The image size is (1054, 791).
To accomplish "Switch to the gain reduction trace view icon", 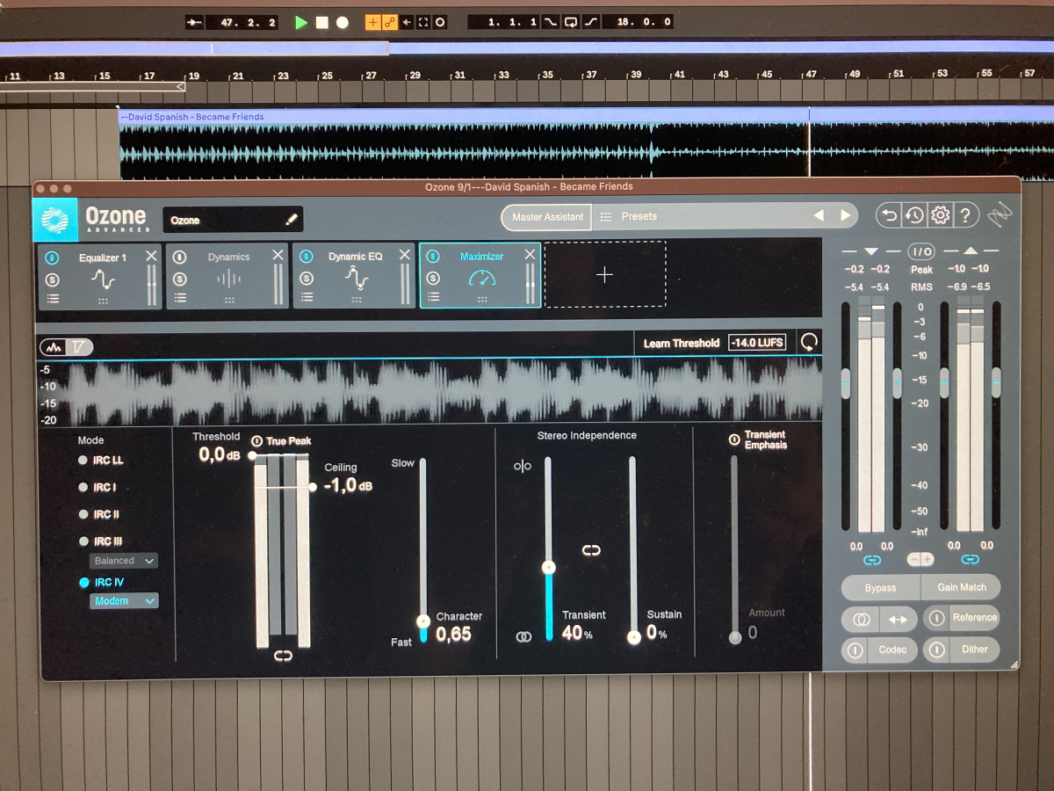I will [79, 347].
